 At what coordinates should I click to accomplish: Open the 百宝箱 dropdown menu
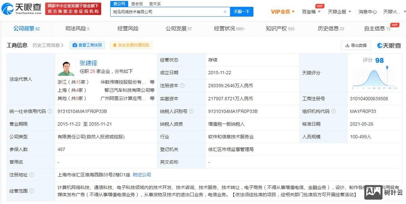(311, 12)
